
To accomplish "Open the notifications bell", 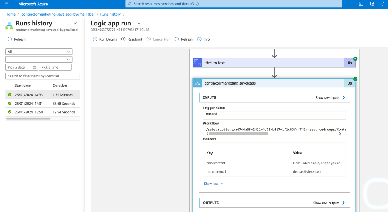I will (383, 4).
